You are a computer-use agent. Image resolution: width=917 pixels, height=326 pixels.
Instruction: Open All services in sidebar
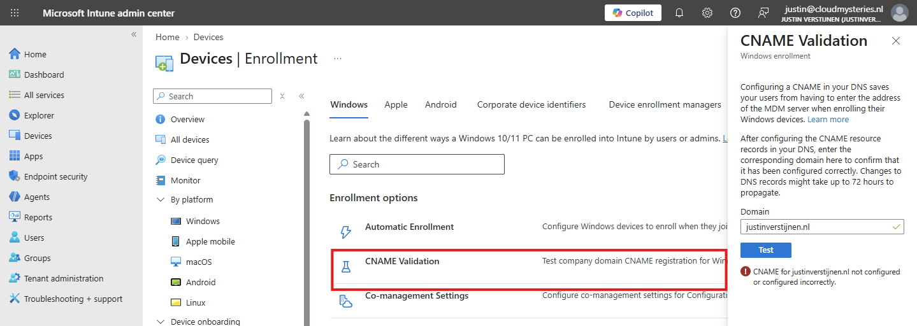coord(44,95)
